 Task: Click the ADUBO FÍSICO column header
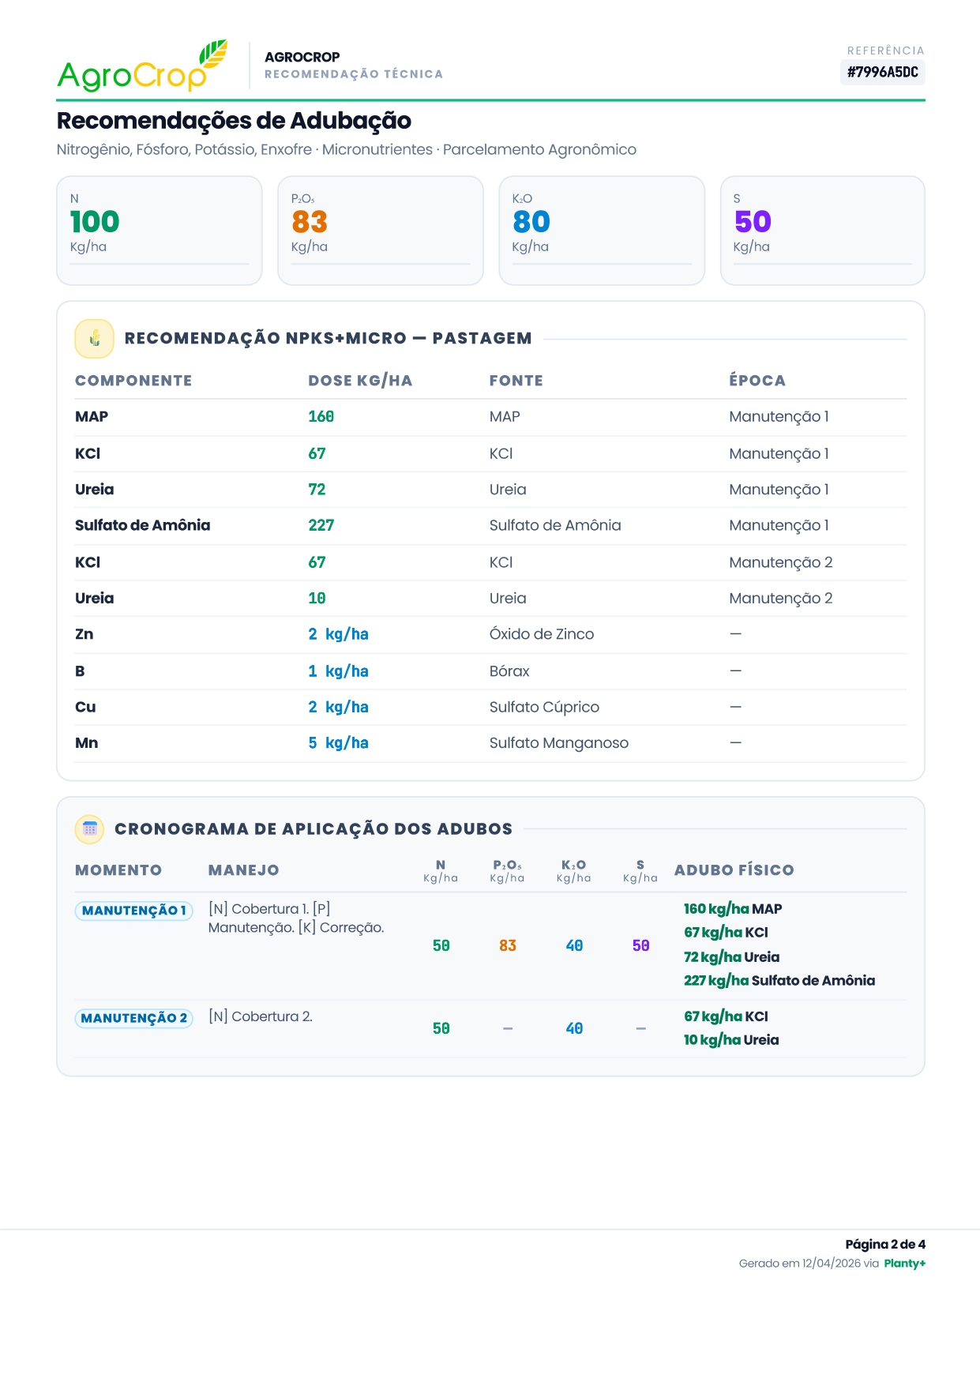(x=734, y=870)
